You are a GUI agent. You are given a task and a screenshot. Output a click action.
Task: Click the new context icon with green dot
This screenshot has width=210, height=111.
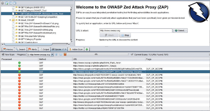click(x=7, y=3)
